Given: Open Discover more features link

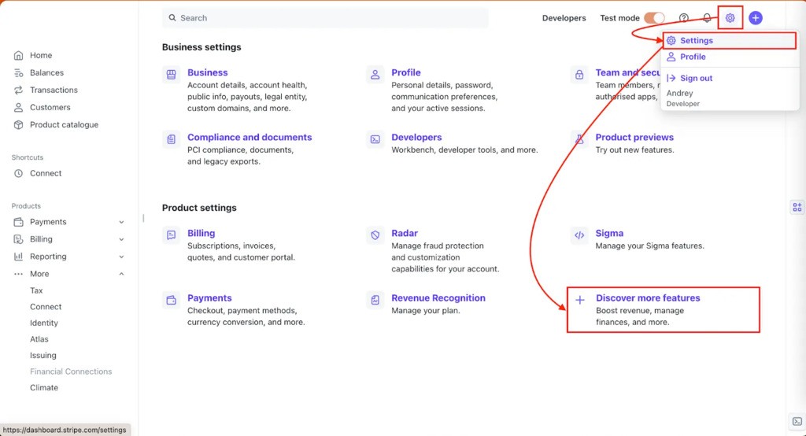Looking at the screenshot, I should tap(647, 298).
